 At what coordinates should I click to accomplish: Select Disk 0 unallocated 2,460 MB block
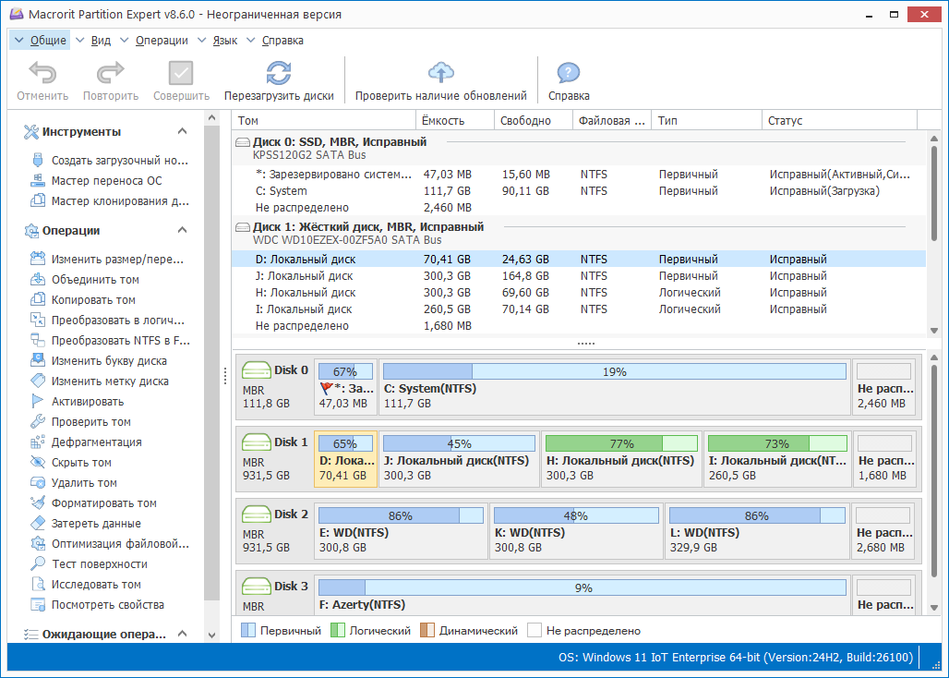885,386
